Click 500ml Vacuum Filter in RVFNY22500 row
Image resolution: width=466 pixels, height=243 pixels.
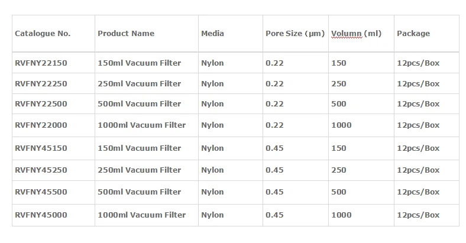coord(139,104)
